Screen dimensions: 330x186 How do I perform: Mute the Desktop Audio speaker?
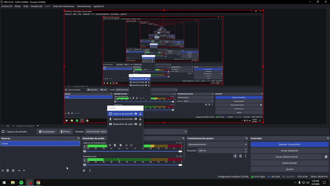85,165
